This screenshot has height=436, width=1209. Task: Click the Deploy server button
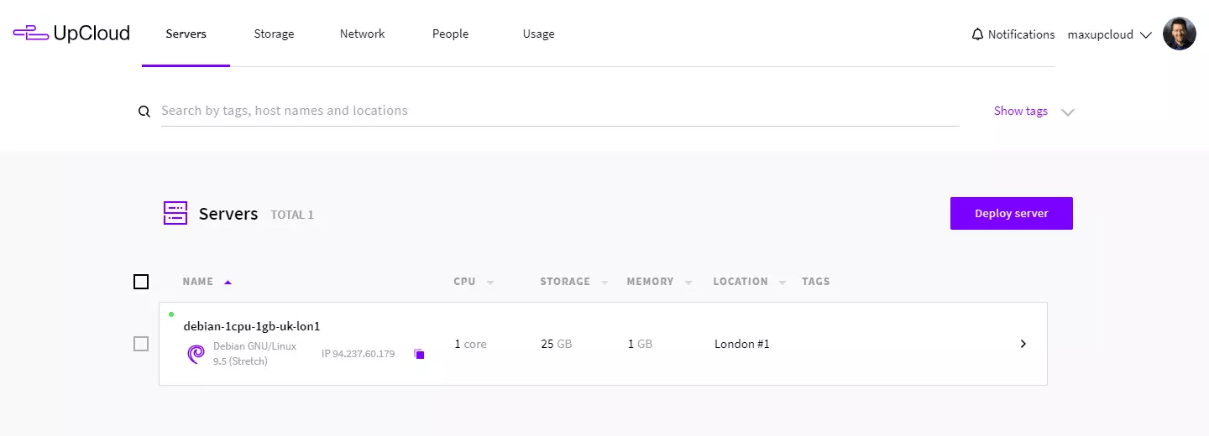[x=1012, y=213]
